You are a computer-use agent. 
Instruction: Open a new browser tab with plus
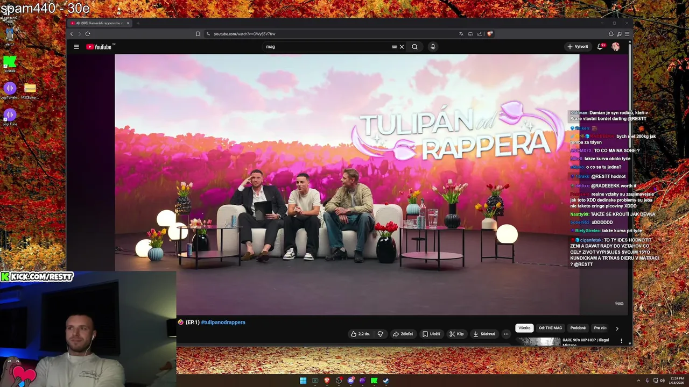point(138,23)
